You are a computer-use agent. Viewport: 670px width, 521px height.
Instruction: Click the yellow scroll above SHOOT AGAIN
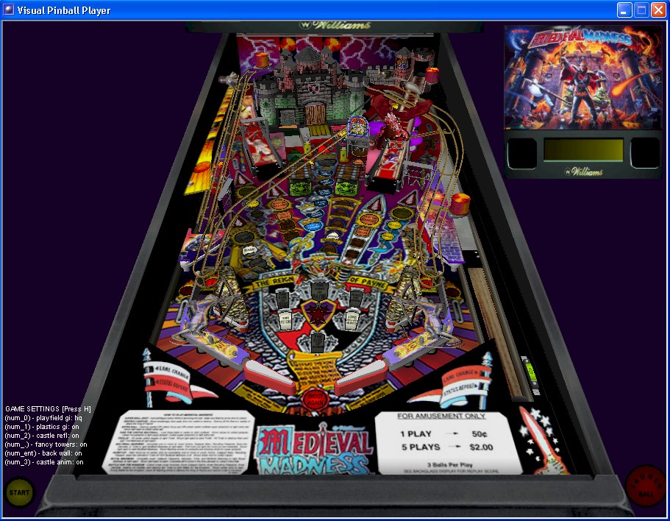(316, 369)
